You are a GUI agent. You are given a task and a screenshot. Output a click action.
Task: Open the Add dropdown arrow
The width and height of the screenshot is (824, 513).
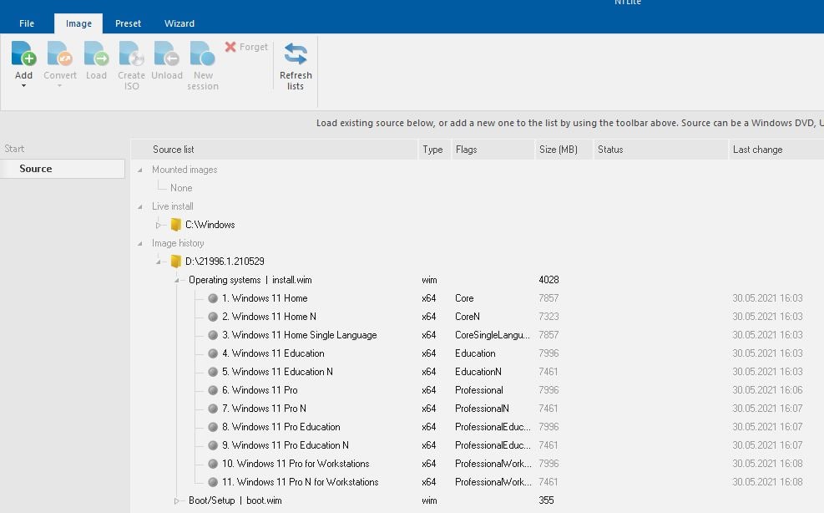23,85
